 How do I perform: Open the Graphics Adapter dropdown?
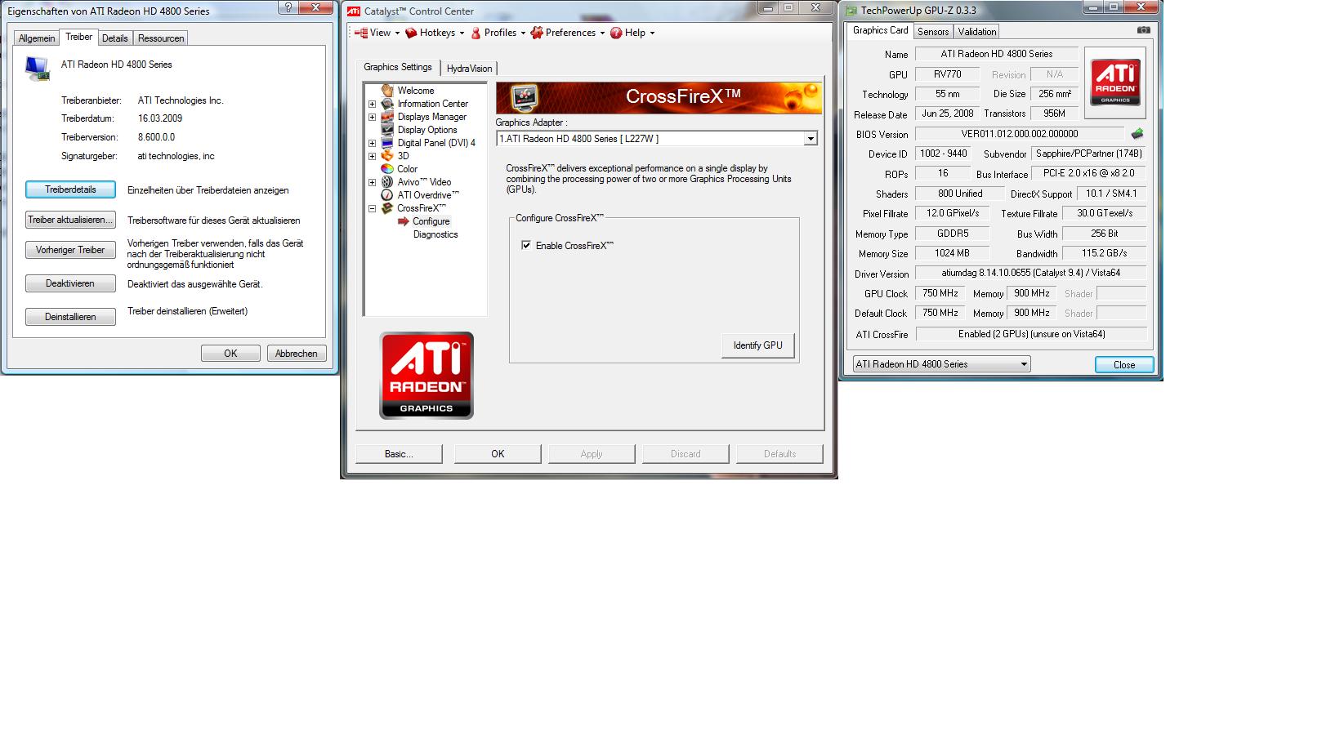coord(811,139)
